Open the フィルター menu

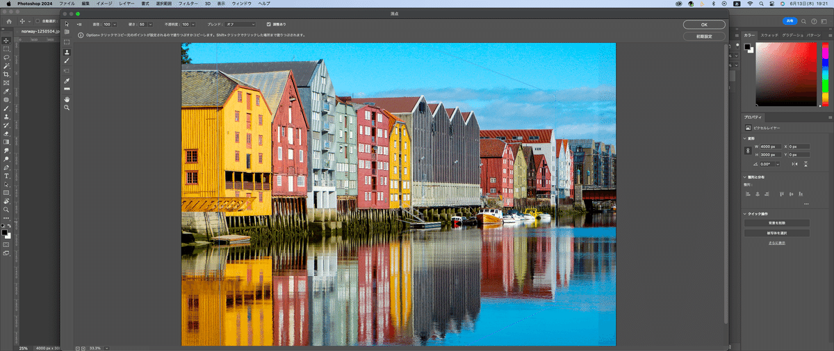pos(188,3)
